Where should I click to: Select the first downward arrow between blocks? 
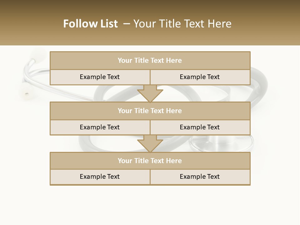pos(150,93)
